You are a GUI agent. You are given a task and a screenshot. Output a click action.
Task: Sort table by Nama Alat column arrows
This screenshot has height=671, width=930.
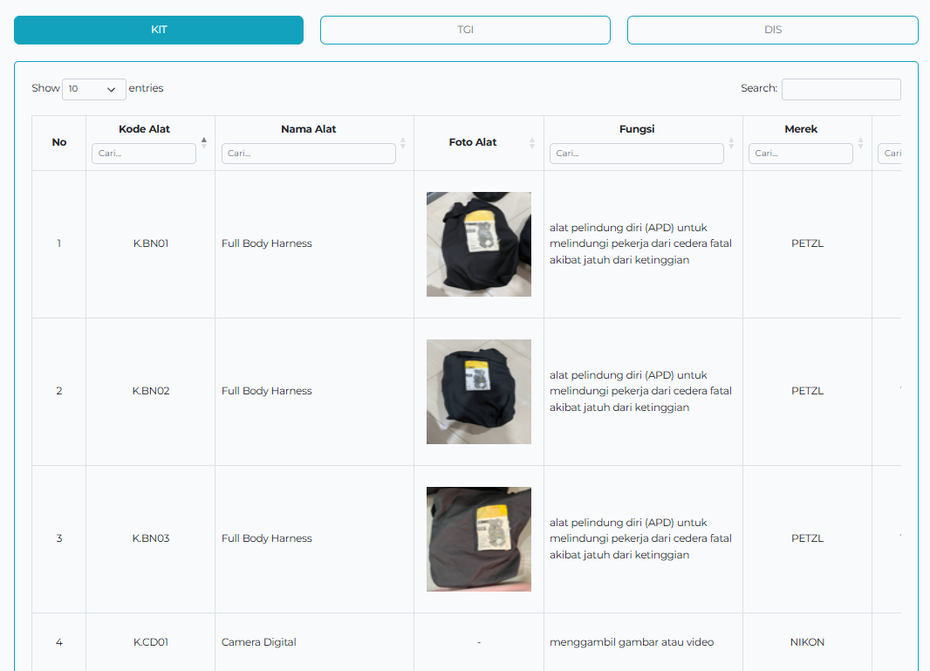[x=403, y=143]
